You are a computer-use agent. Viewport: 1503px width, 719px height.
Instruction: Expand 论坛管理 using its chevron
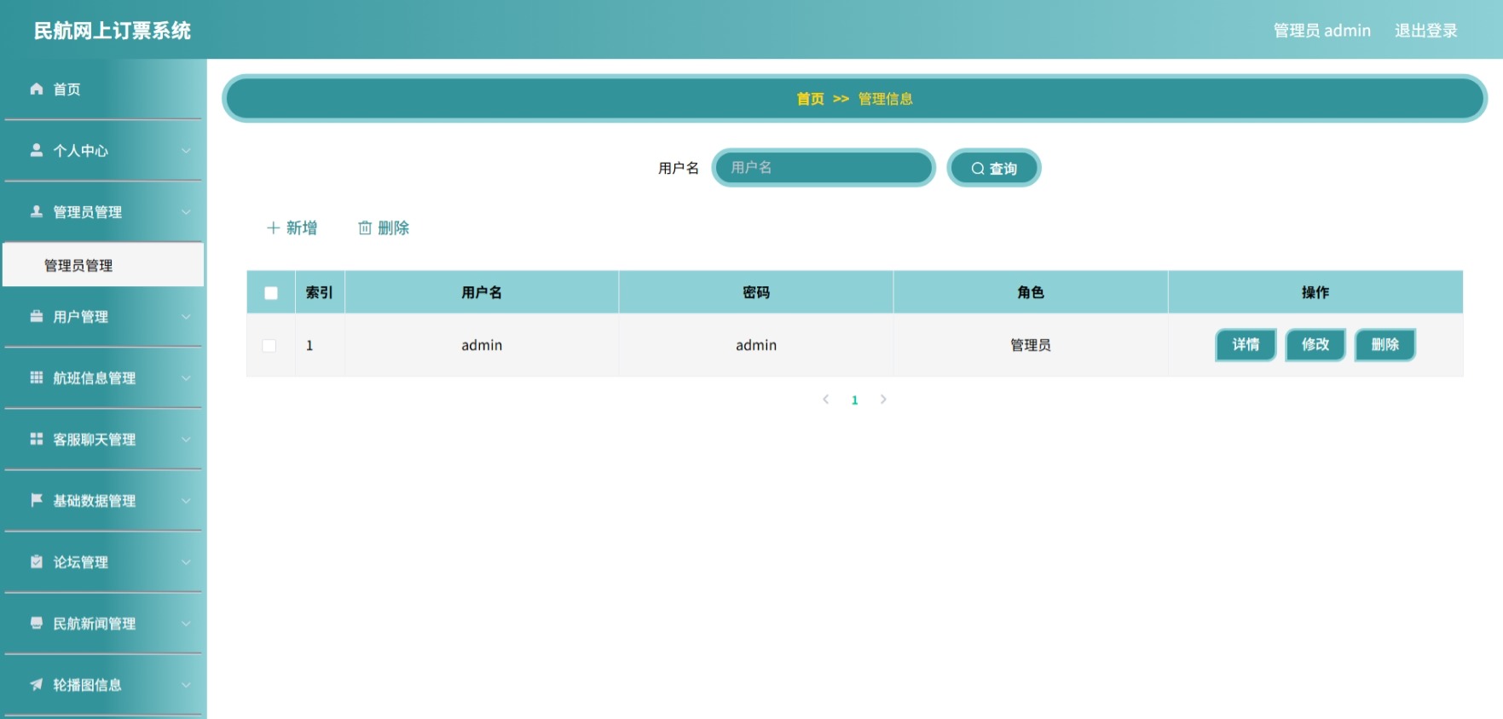pos(186,562)
